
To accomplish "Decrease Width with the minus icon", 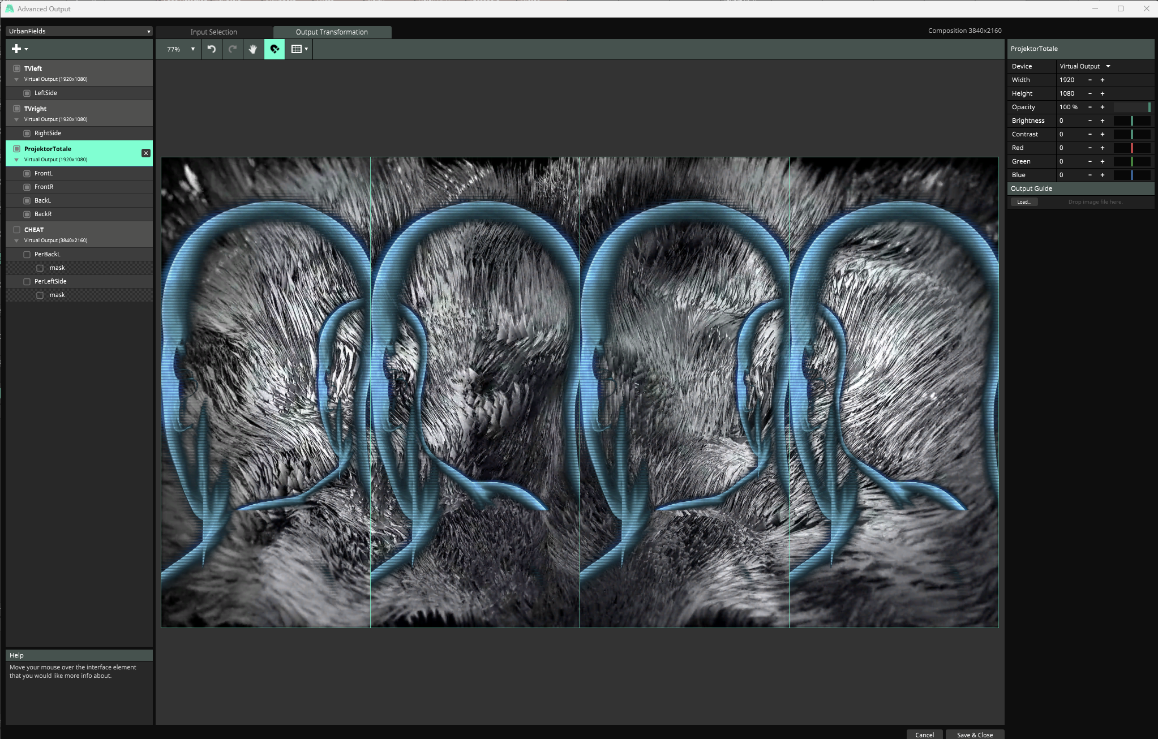I will pyautogui.click(x=1090, y=80).
